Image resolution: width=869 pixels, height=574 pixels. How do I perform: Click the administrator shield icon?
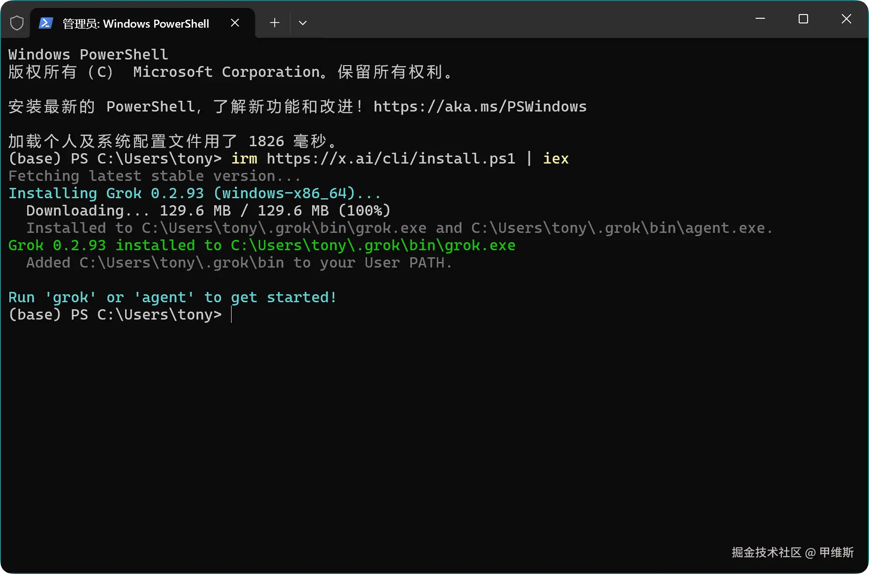(x=17, y=23)
